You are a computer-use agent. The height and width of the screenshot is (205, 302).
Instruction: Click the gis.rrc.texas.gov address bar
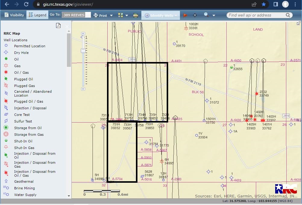[x=68, y=4]
